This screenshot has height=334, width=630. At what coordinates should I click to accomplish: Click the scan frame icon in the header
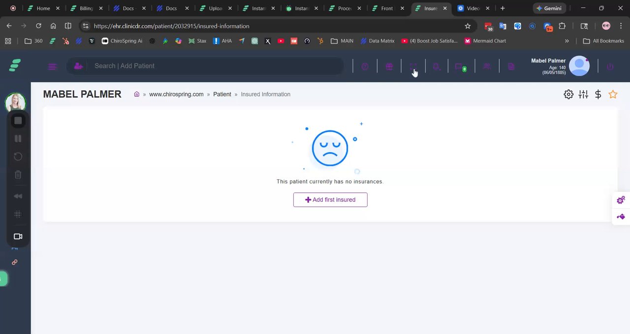(413, 66)
